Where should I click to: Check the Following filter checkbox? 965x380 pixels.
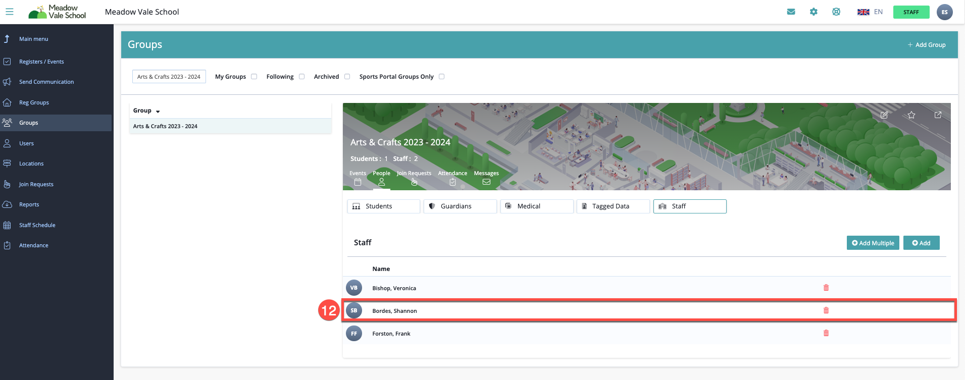click(x=301, y=77)
